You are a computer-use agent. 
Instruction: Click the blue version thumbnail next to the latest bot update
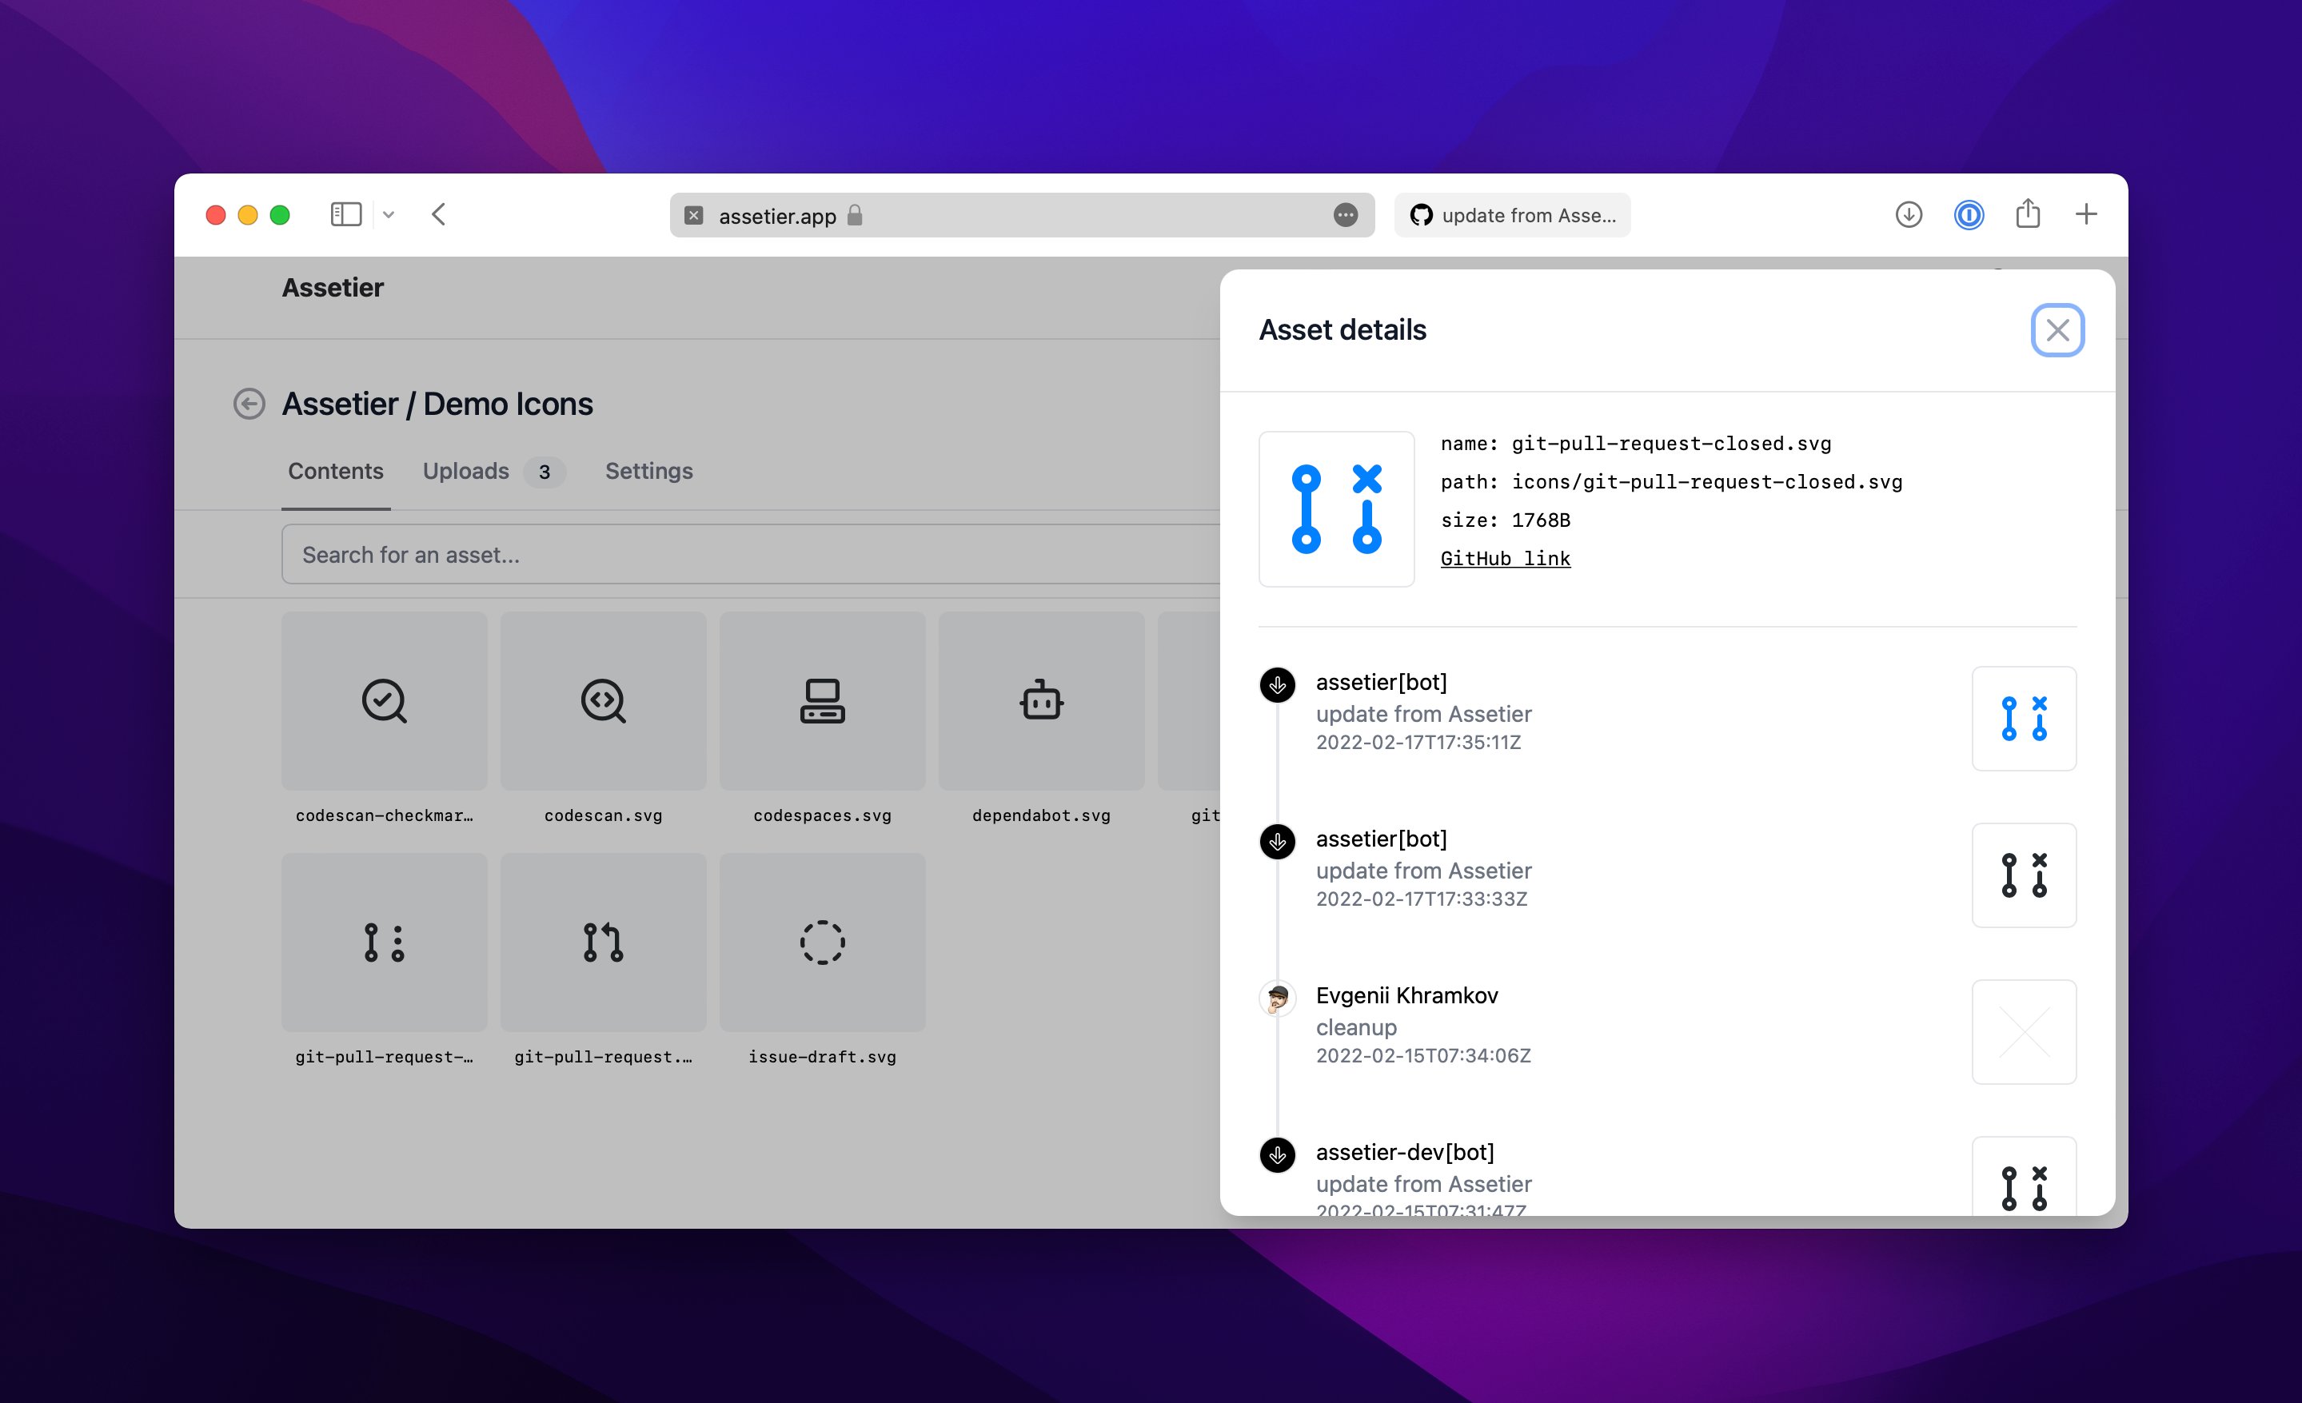tap(2024, 719)
